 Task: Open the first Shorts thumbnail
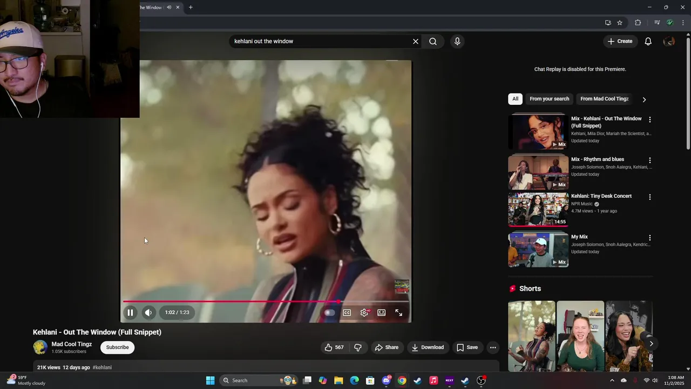531,336
